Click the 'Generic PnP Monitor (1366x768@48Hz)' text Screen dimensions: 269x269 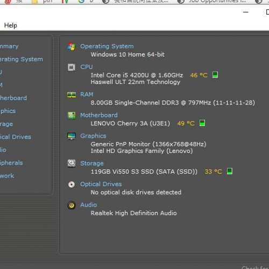coord(148,144)
